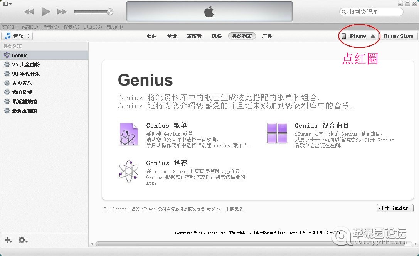Click the add playlist plus icon
This screenshot has height=256, width=419.
coord(7,240)
